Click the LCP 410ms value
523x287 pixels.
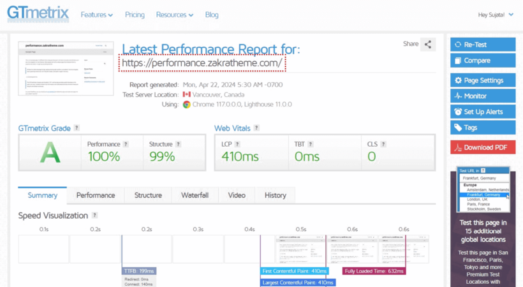pos(240,156)
